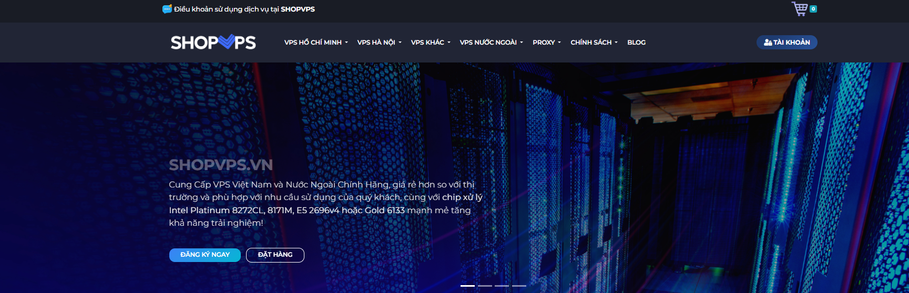
Task: Open the shopping cart icon
Action: click(799, 9)
